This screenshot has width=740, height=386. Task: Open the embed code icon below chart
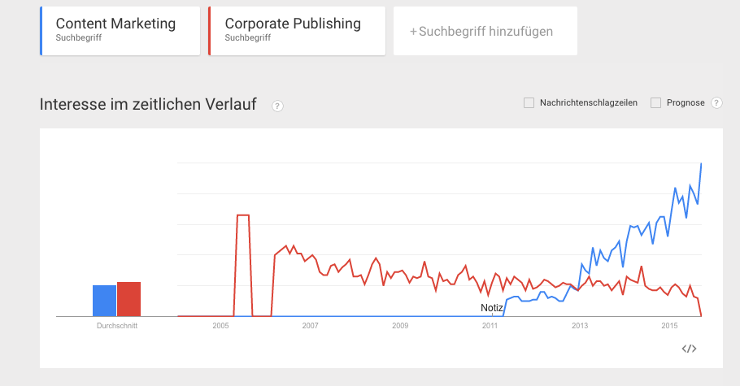tap(689, 349)
